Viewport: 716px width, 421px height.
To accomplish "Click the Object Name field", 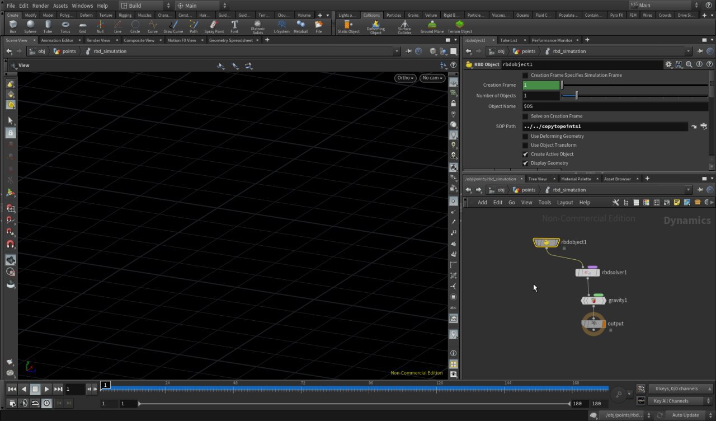I will click(615, 106).
